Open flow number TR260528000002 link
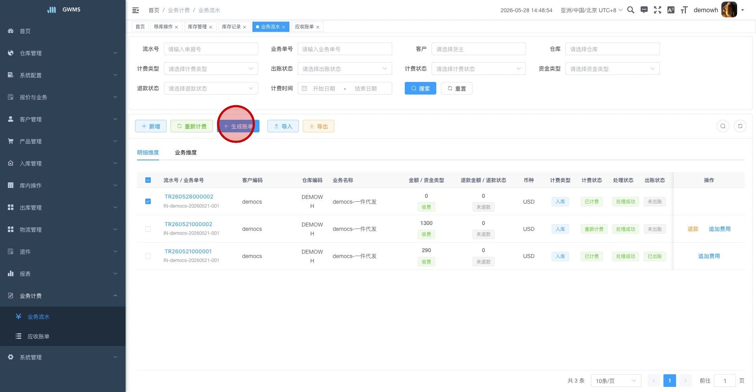756x392 pixels. coord(189,197)
